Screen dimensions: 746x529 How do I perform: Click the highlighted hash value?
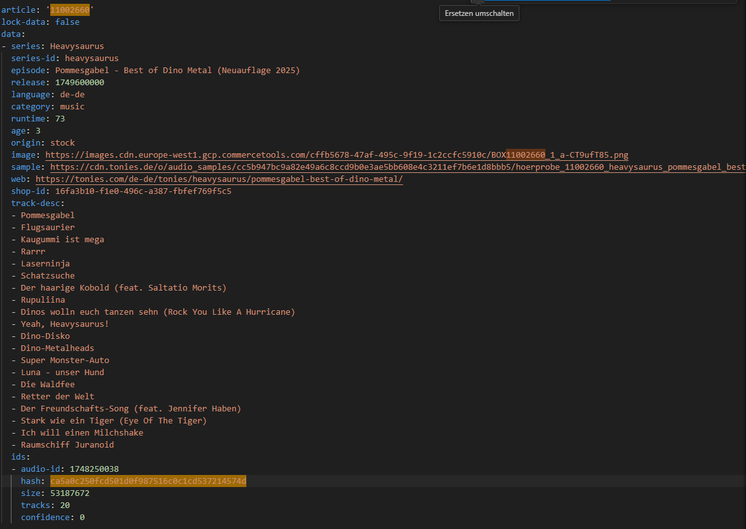pos(148,481)
